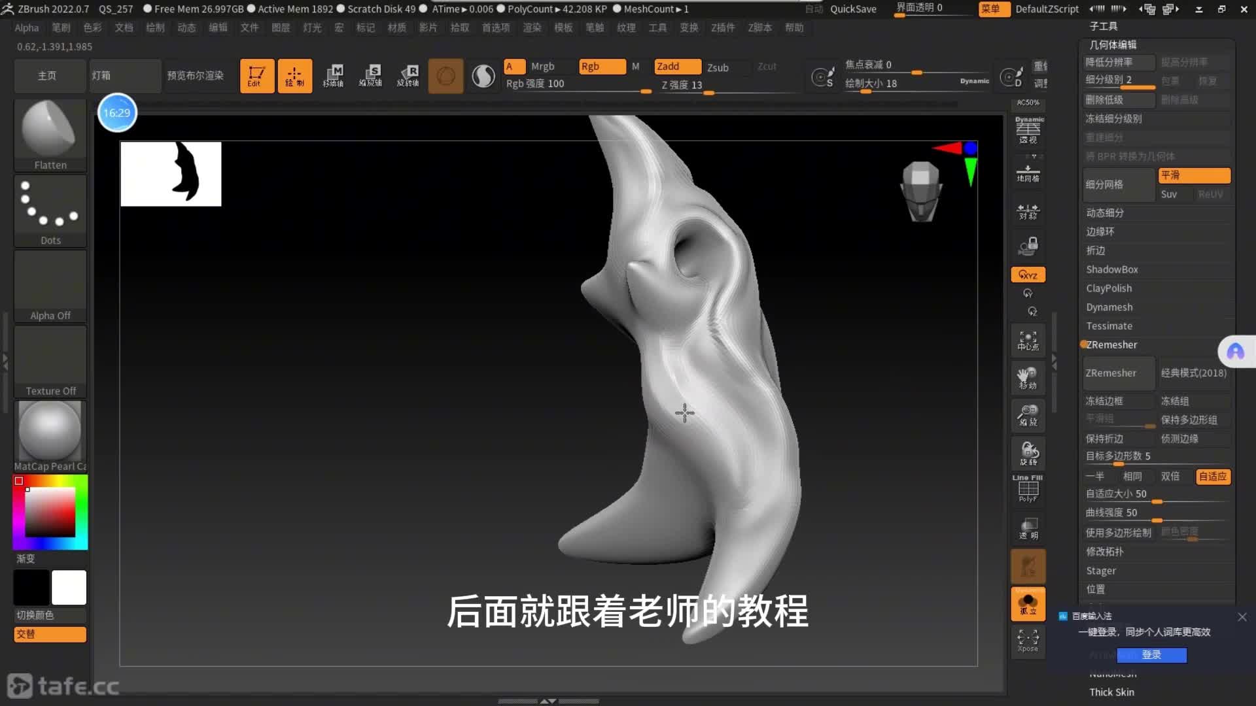The image size is (1256, 706).
Task: Open the Z插件 menu
Action: click(723, 27)
